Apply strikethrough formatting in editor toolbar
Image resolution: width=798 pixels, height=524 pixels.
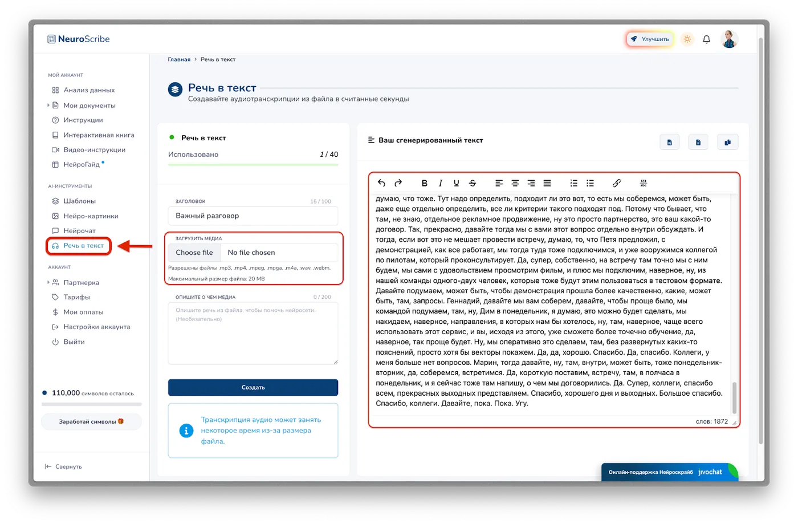tap(472, 183)
